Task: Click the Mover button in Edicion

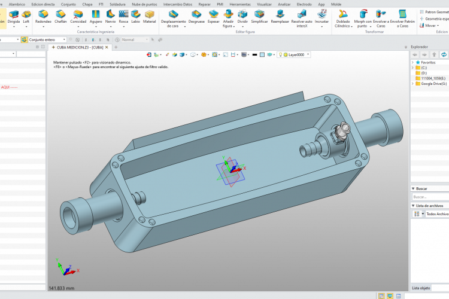Action: pyautogui.click(x=430, y=26)
